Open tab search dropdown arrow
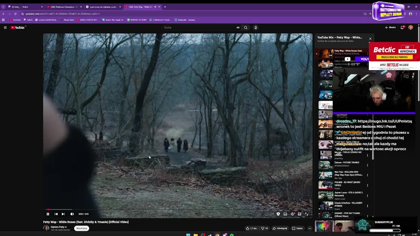 (x=3, y=7)
